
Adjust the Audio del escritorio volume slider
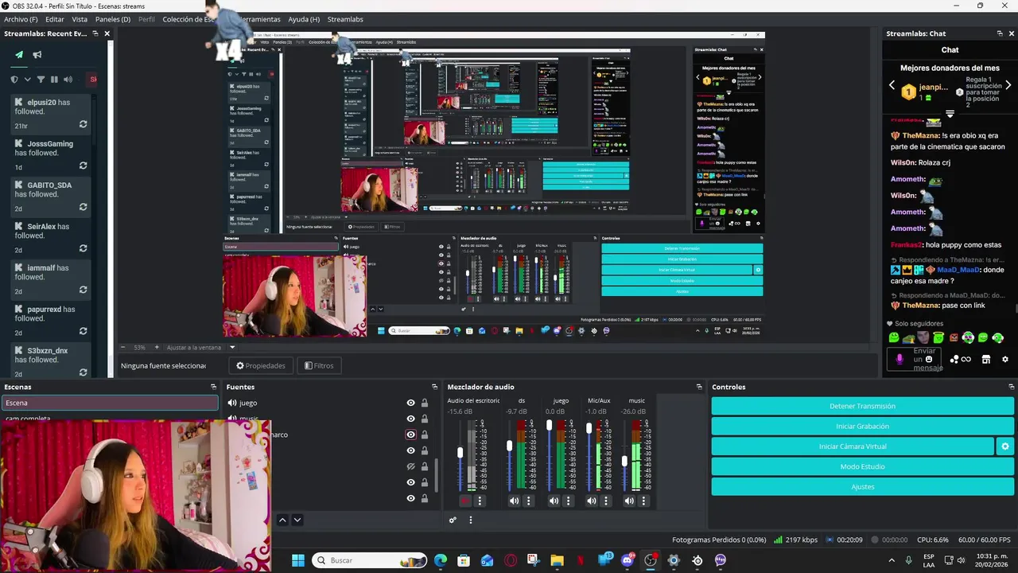(x=460, y=453)
